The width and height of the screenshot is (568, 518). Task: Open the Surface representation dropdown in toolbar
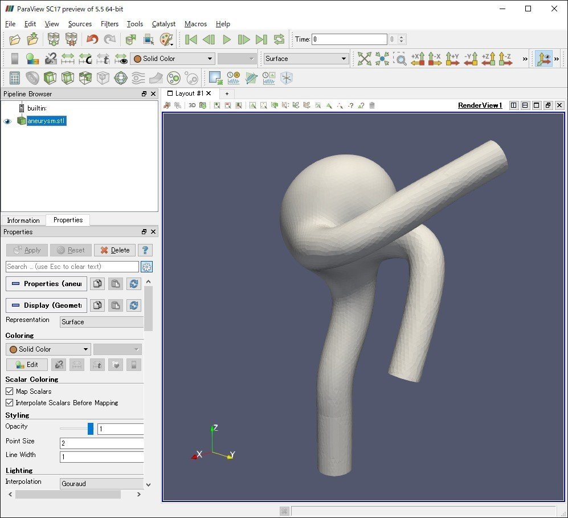click(x=306, y=59)
